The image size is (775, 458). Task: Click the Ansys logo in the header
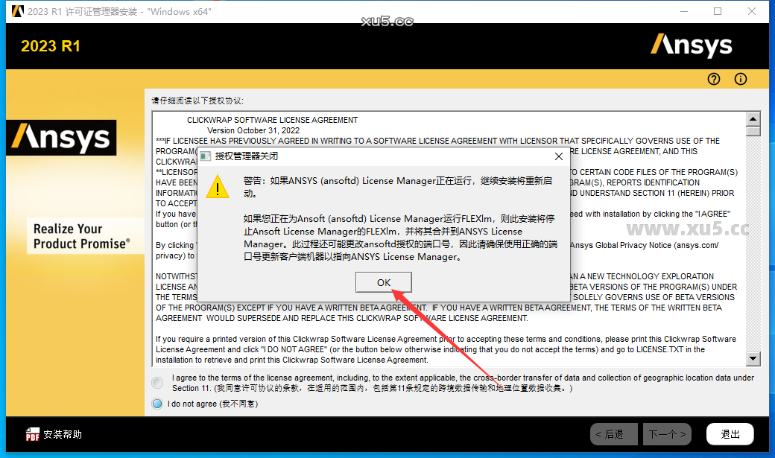(x=691, y=45)
